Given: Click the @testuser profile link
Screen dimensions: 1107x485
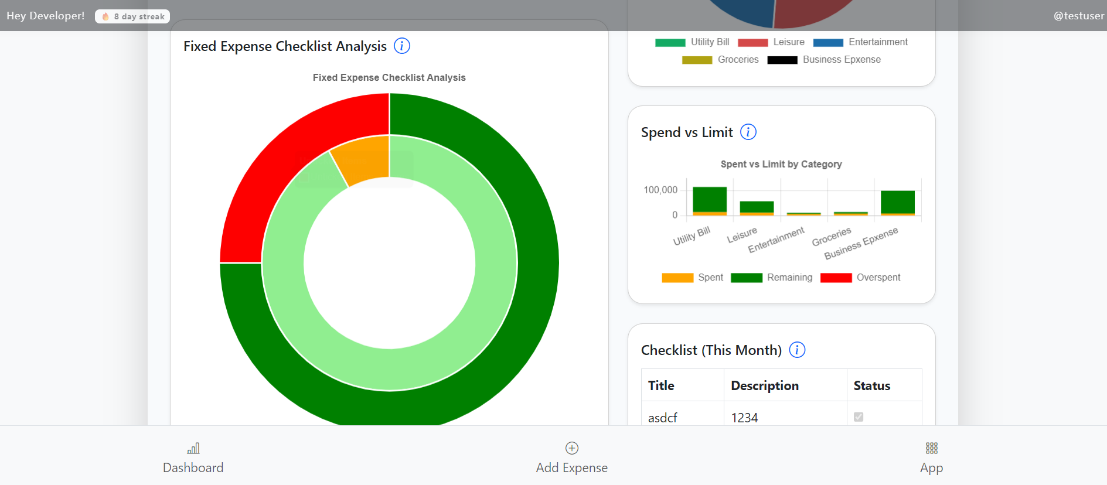Looking at the screenshot, I should coord(1078,16).
